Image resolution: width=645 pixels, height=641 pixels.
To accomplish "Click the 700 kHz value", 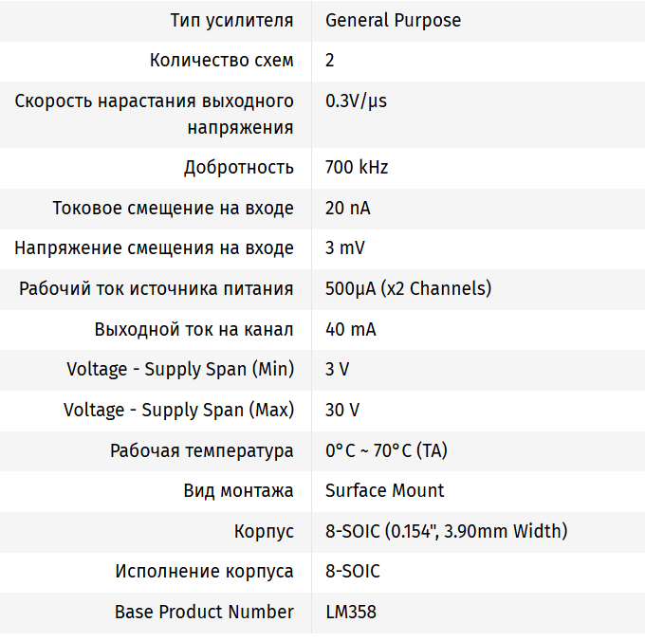I will click(357, 168).
